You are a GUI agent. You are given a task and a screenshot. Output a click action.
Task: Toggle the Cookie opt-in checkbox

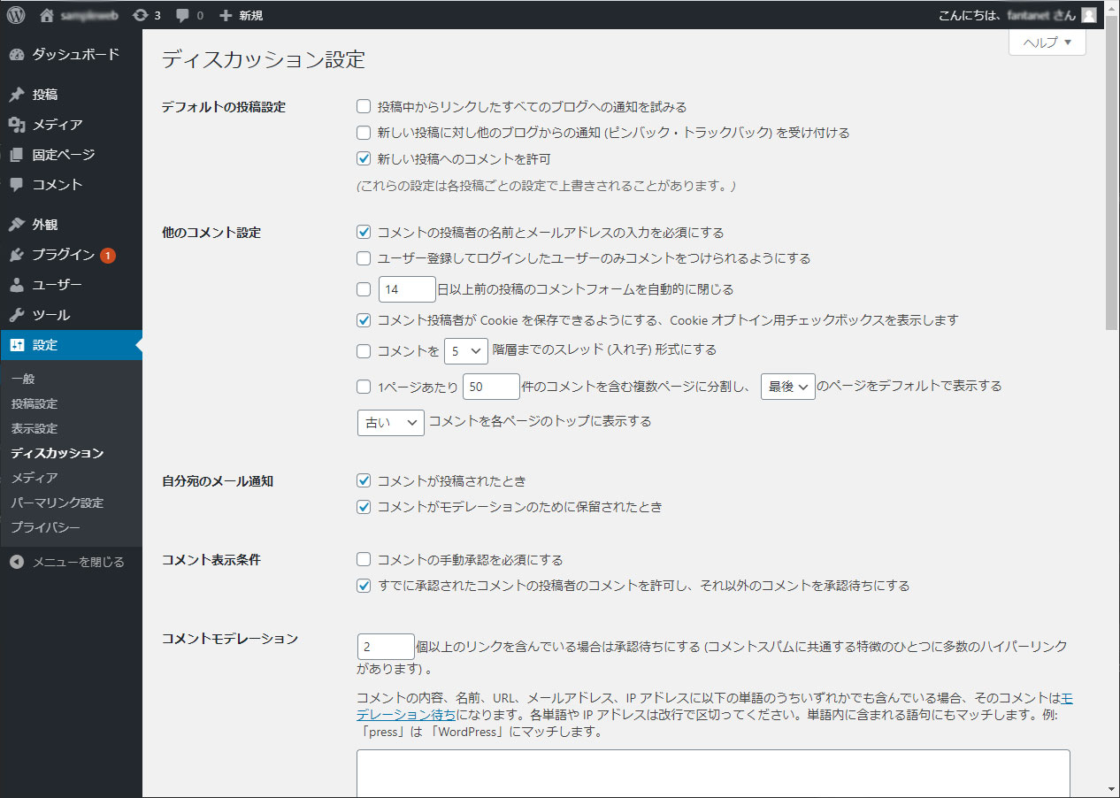point(363,320)
